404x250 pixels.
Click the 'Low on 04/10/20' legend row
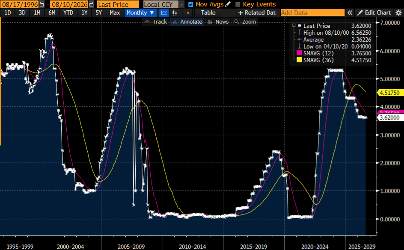[x=334, y=46]
